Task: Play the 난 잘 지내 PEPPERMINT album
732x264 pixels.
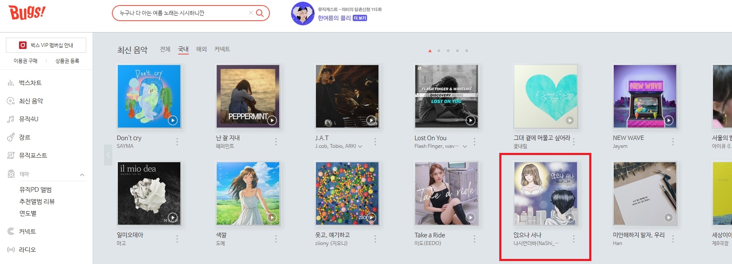Action: (x=272, y=120)
